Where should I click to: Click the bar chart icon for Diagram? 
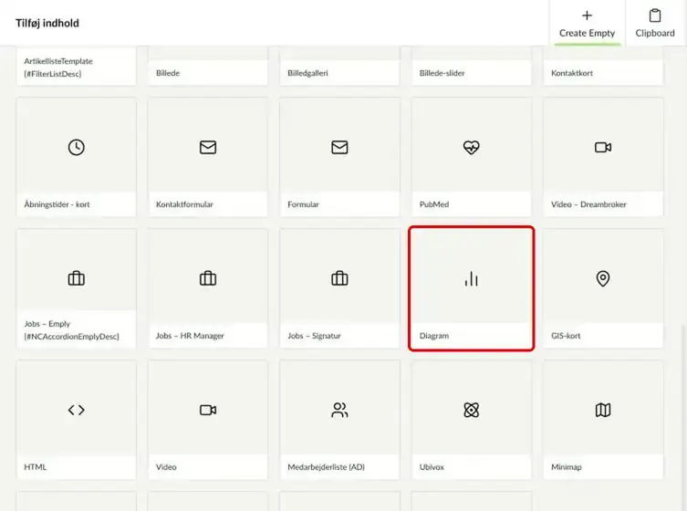pyautogui.click(x=472, y=278)
